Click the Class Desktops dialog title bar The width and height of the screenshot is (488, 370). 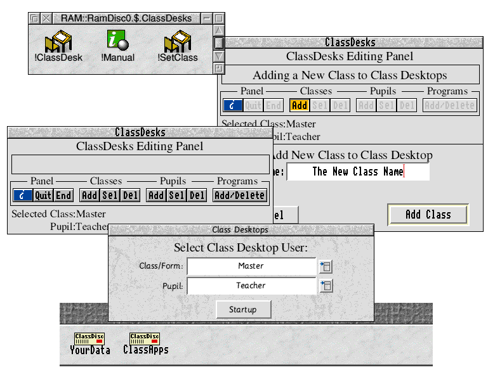[x=241, y=230]
